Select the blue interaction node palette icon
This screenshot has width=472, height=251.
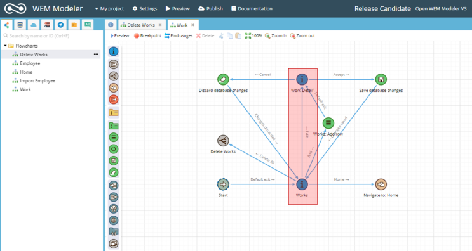pyautogui.click(x=114, y=51)
